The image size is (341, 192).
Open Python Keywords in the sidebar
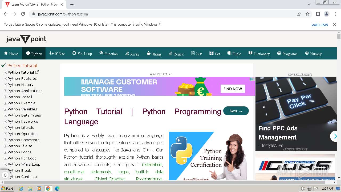pyautogui.click(x=23, y=121)
